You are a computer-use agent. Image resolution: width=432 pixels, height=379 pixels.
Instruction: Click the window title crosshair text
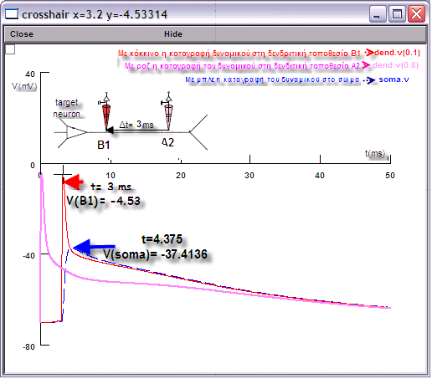tap(95, 14)
